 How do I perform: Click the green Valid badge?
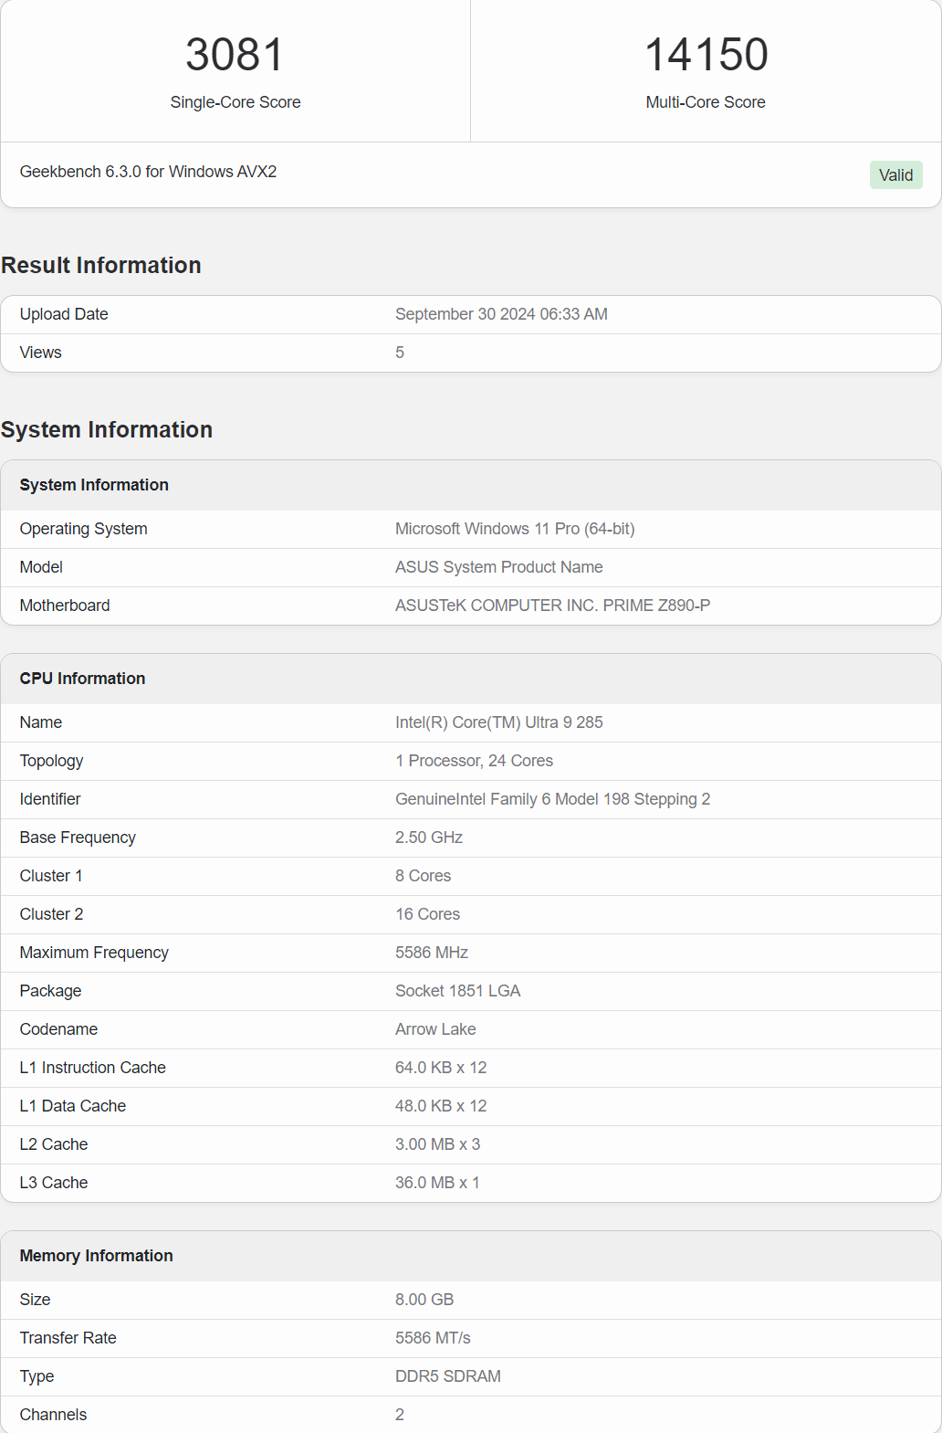coord(895,175)
